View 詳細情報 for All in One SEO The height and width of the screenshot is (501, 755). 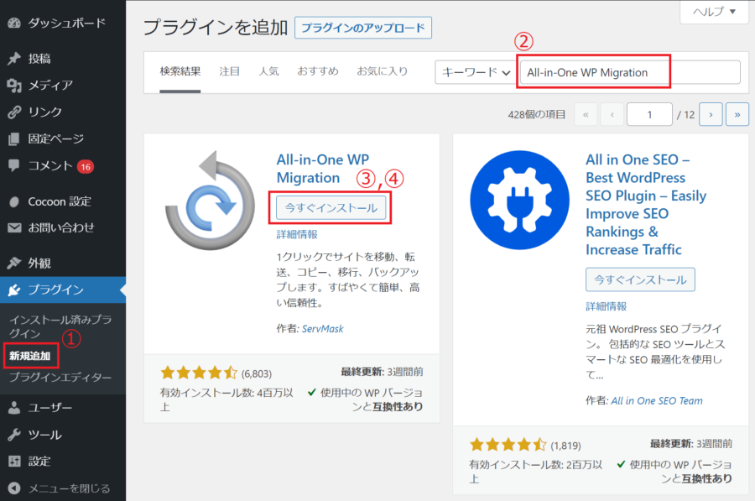607,306
